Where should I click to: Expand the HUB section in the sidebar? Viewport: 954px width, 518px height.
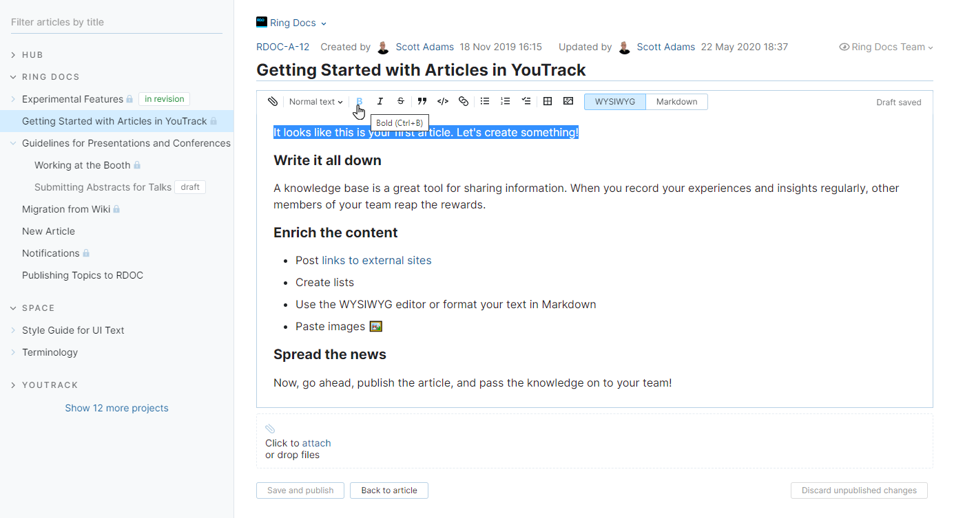(13, 55)
